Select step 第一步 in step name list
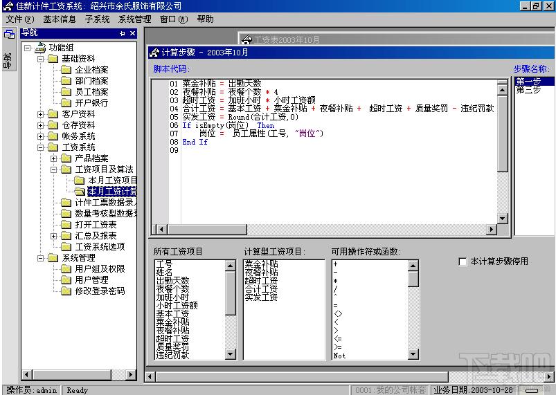Screen dimensions: 556x395 click(535, 82)
